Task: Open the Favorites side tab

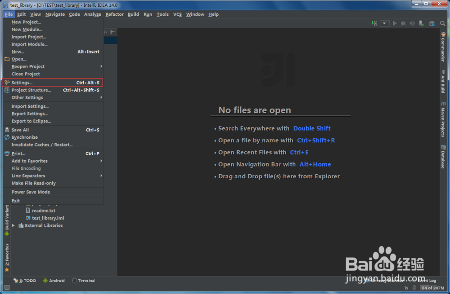Action: point(7,258)
